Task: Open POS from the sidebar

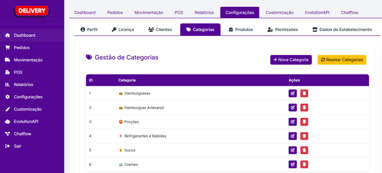Action: (32, 72)
